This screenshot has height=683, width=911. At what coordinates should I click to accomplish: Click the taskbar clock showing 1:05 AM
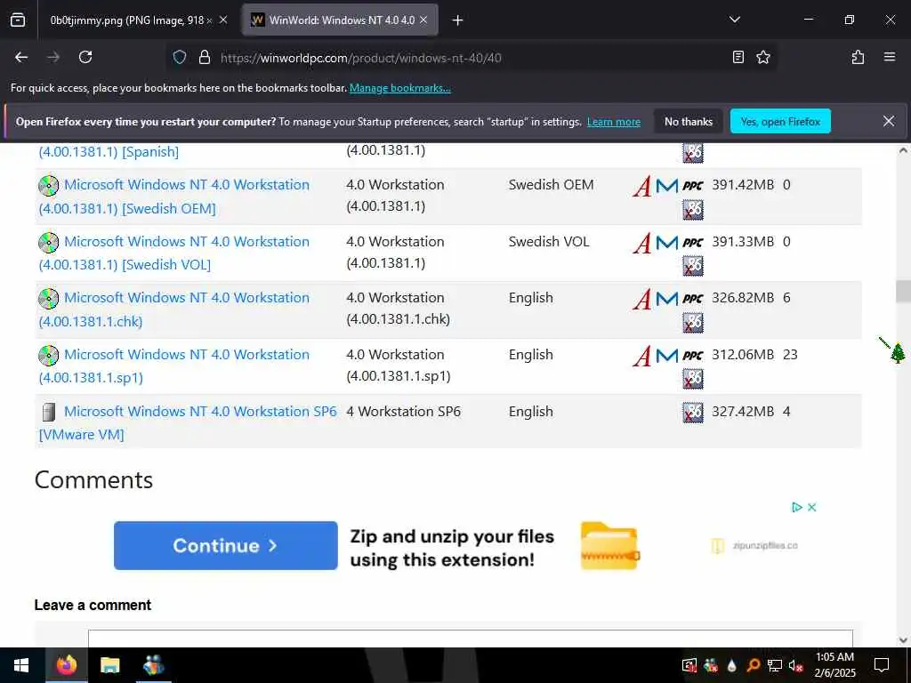pyautogui.click(x=834, y=665)
